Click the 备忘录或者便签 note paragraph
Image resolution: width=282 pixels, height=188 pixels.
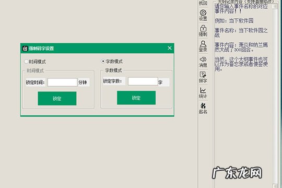(241, 64)
